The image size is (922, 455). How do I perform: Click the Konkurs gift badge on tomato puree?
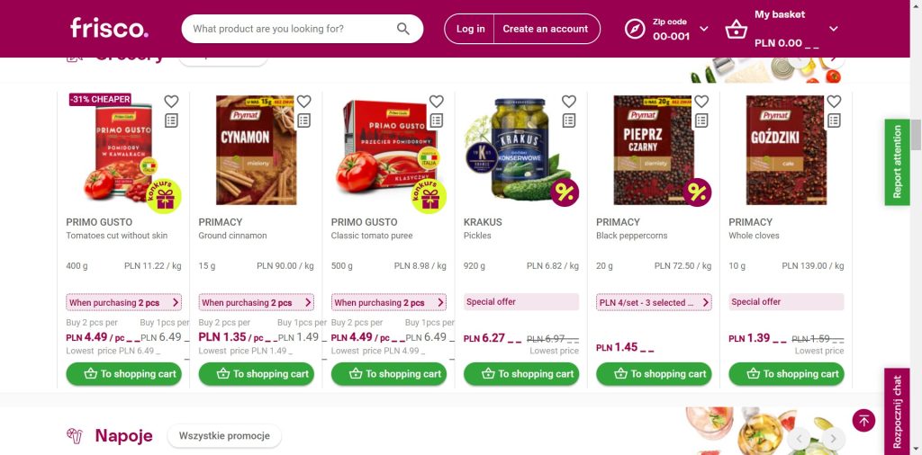tap(429, 195)
